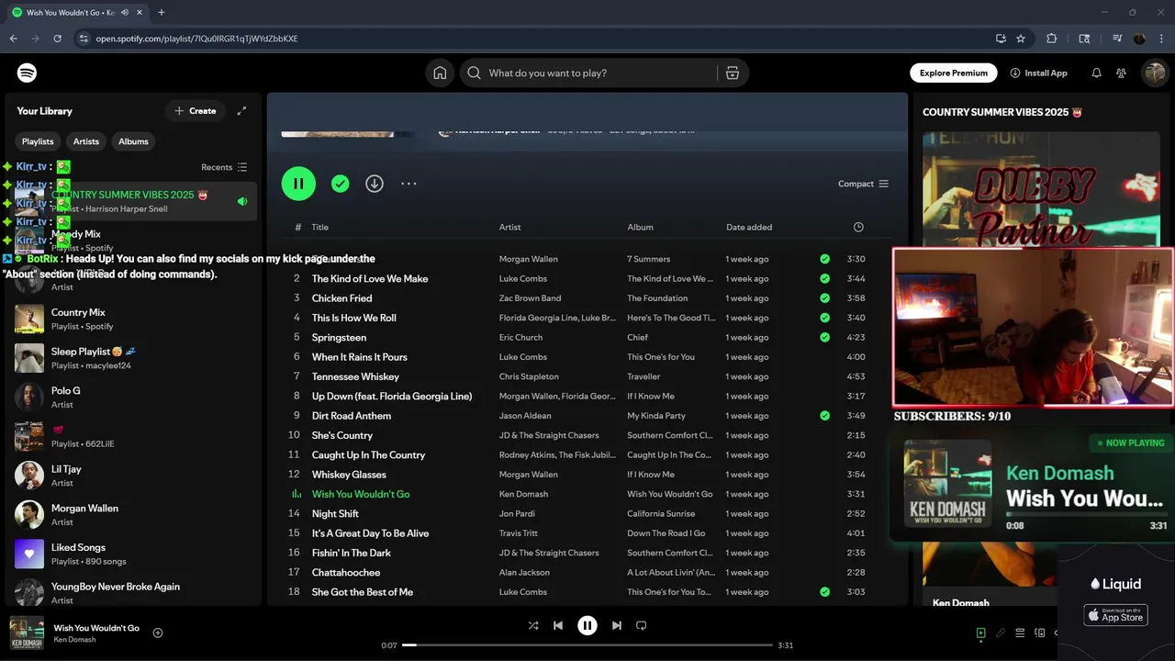
Task: Open the browser three-dot menu
Action: coord(1161,39)
